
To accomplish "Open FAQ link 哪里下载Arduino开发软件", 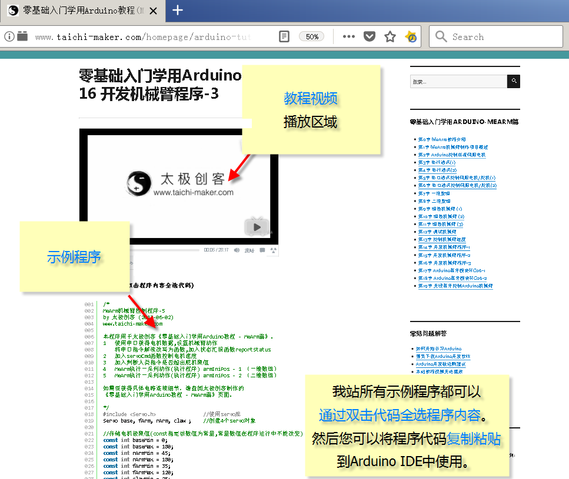I will (x=443, y=356).
